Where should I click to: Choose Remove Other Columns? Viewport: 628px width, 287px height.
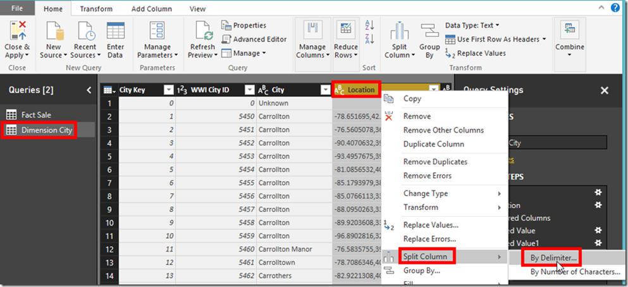[x=444, y=130]
